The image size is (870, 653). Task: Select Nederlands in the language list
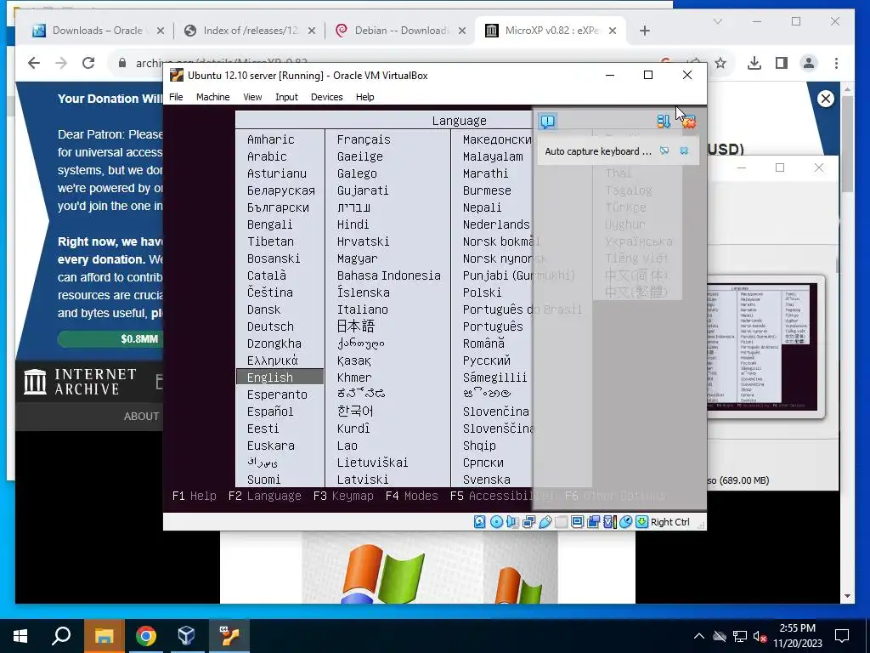click(x=496, y=224)
